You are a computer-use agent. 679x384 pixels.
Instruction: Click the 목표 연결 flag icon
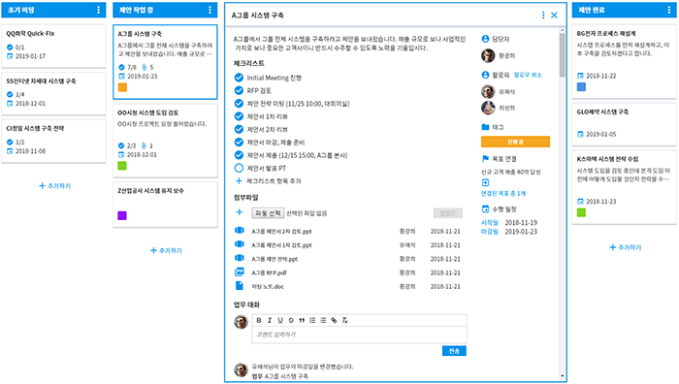pos(485,159)
